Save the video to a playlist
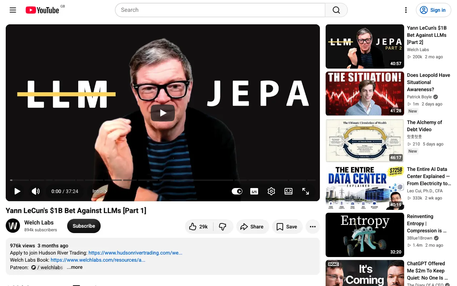 click(x=287, y=227)
